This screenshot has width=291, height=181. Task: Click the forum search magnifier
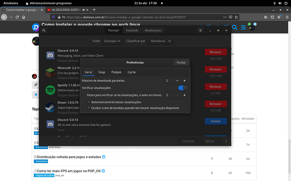(x=234, y=28)
